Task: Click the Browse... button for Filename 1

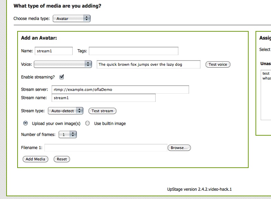Action: pos(179,148)
